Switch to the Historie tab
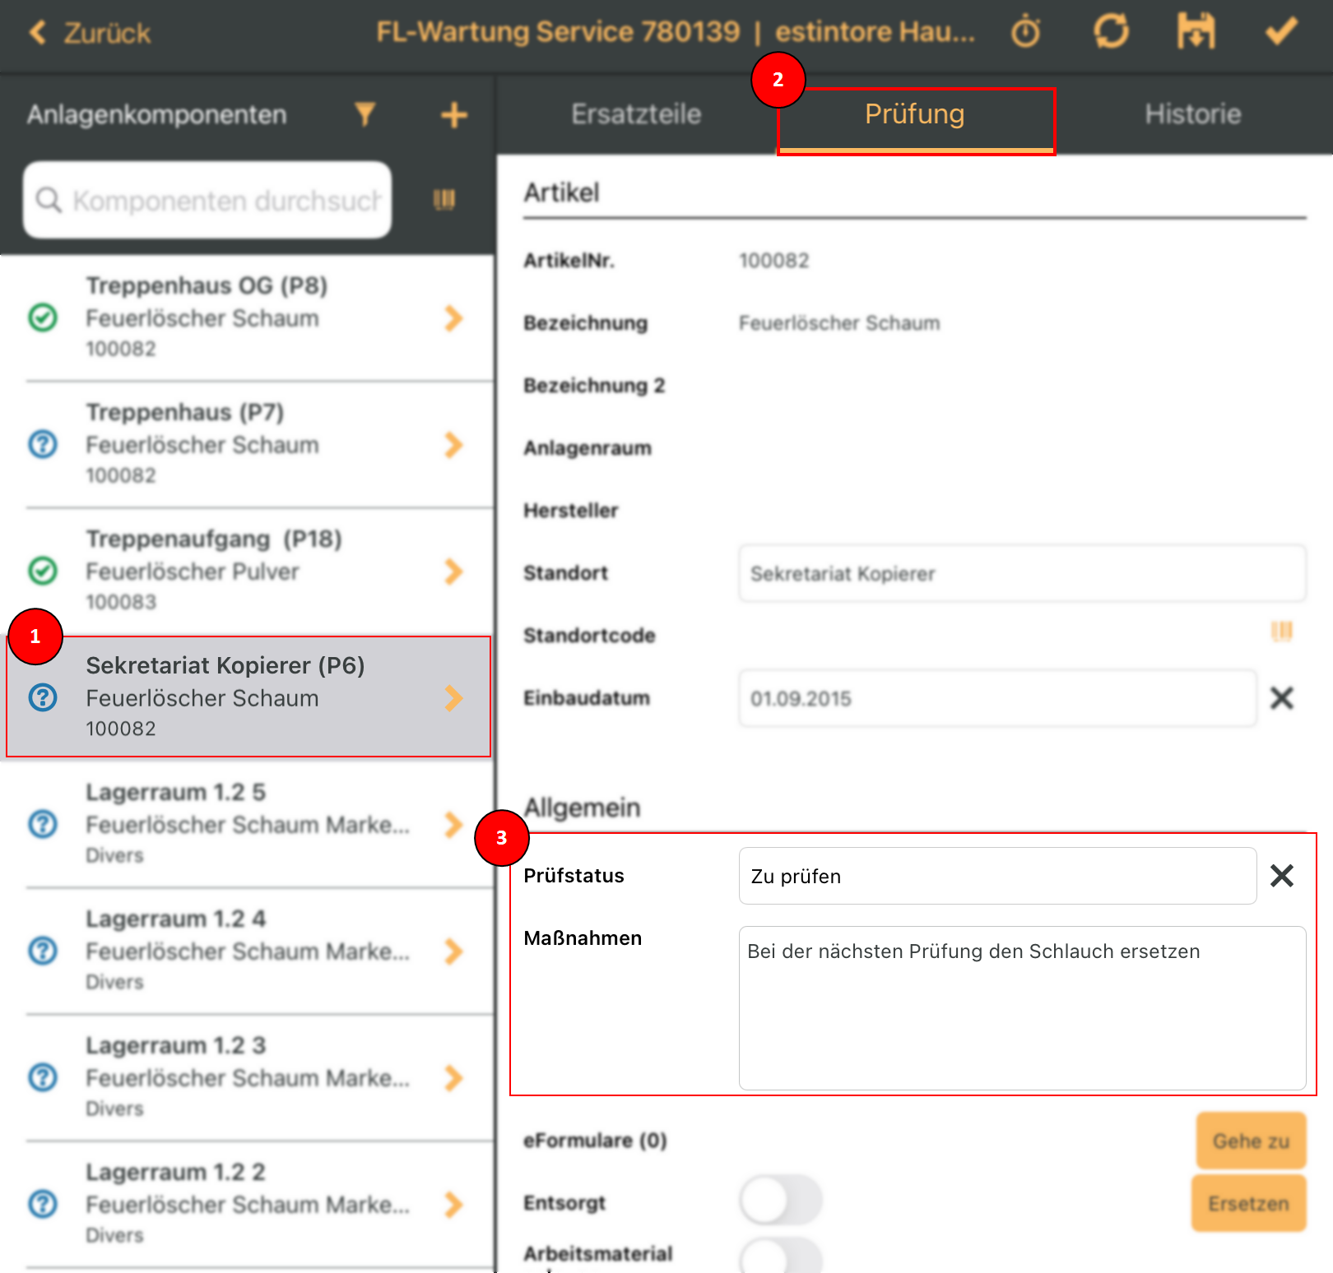This screenshot has height=1273, width=1333. (x=1192, y=114)
